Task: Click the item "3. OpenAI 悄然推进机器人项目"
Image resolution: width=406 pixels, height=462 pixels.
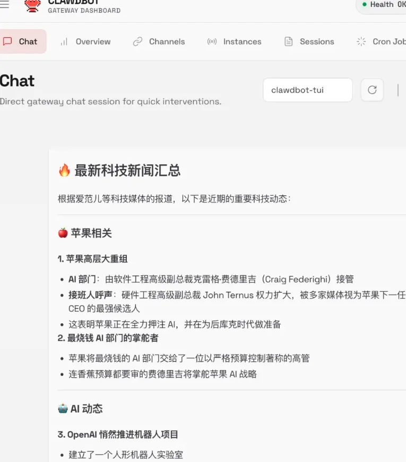Action: point(118,434)
